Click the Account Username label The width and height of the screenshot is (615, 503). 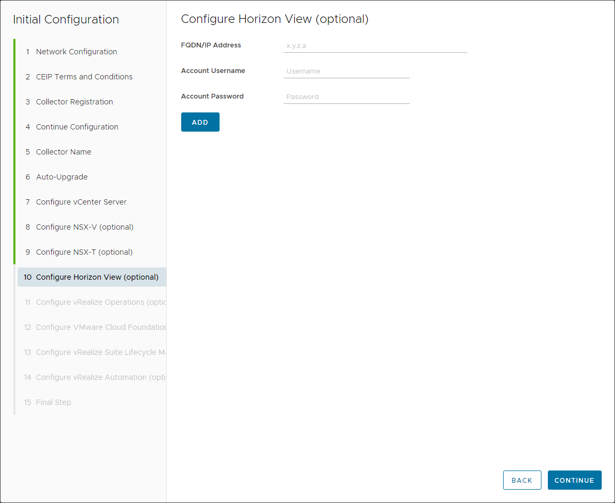pos(213,70)
